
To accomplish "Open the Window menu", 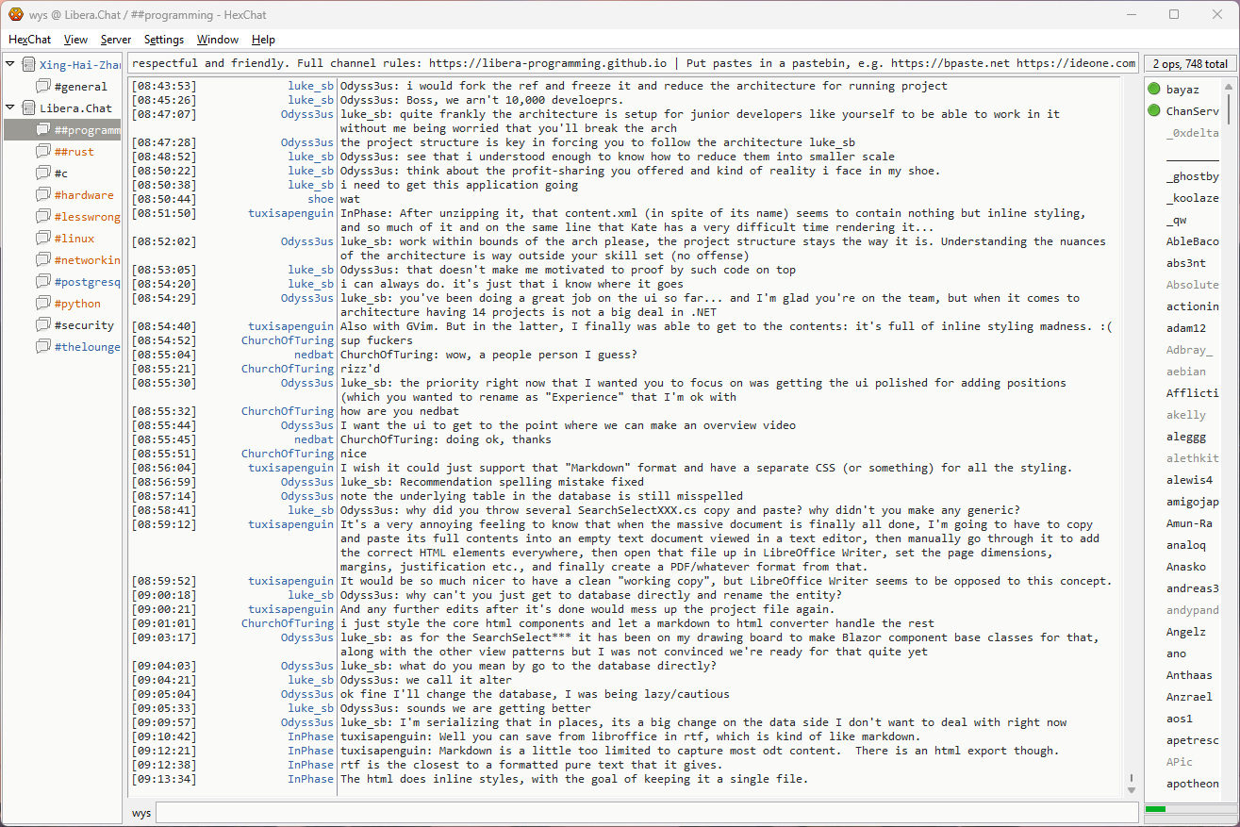I will coord(217,40).
